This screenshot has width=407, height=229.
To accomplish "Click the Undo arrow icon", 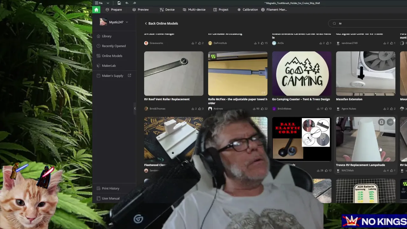I will point(127,3).
